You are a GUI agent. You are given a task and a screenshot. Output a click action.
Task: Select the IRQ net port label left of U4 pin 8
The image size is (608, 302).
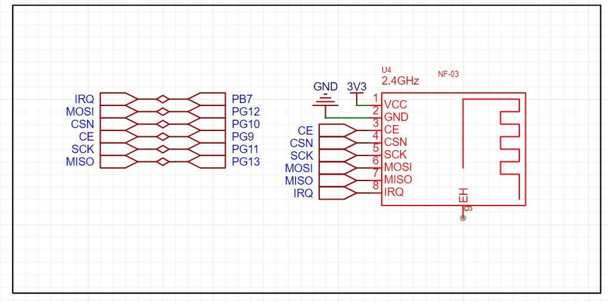303,193
